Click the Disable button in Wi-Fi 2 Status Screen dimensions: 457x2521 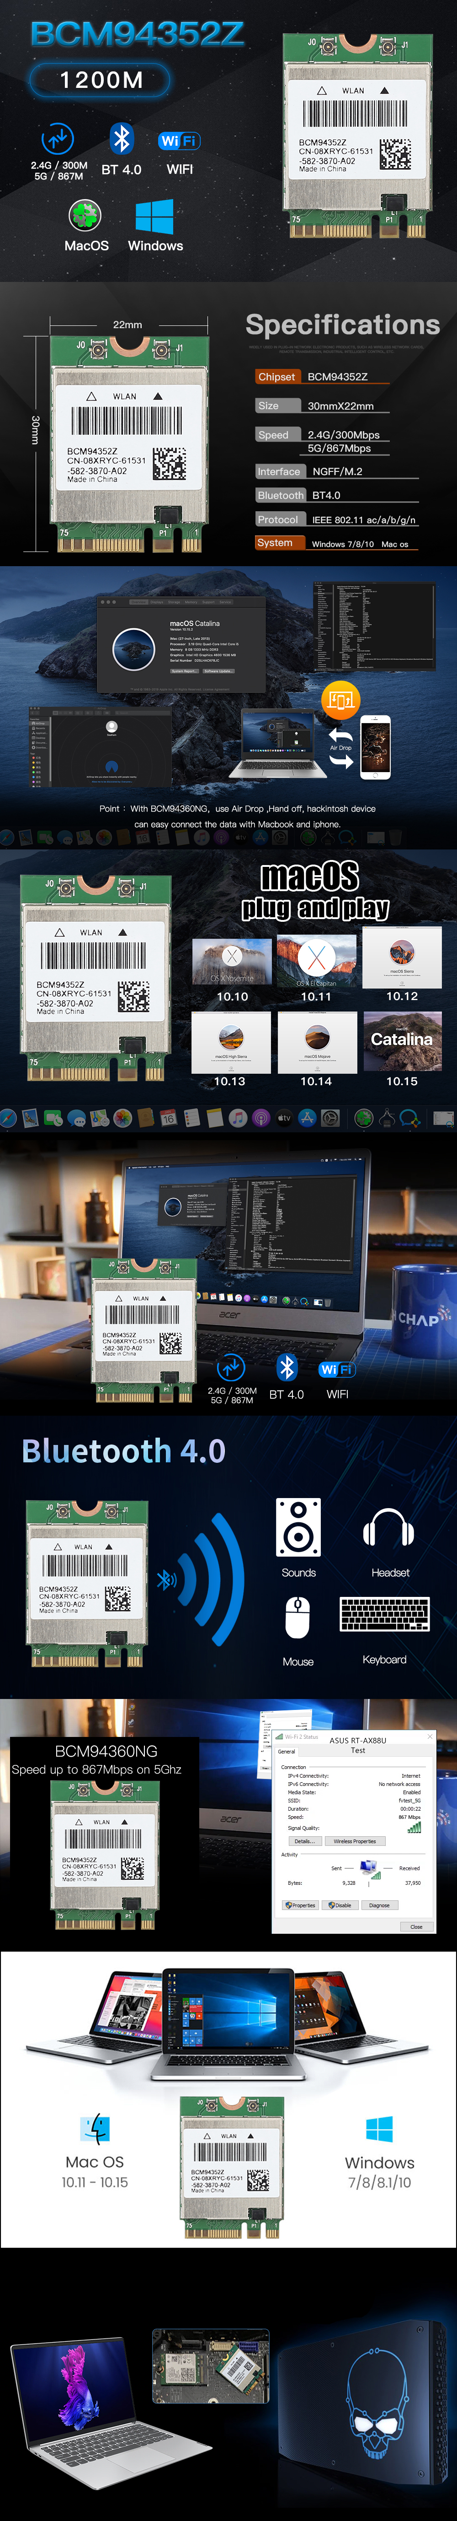(340, 1904)
